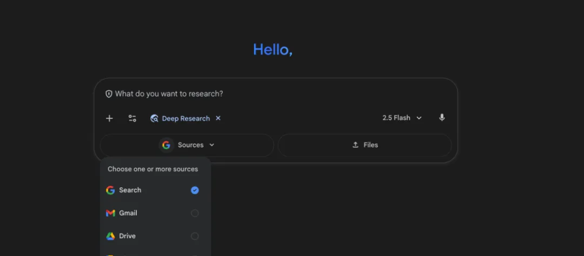Click the shield icon in prompt box
Screen dimensions: 584x256
click(x=109, y=94)
